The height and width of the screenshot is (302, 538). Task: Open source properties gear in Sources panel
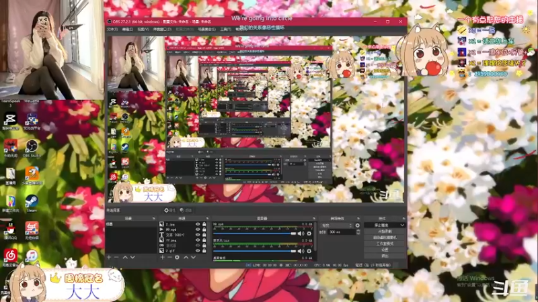(177, 257)
